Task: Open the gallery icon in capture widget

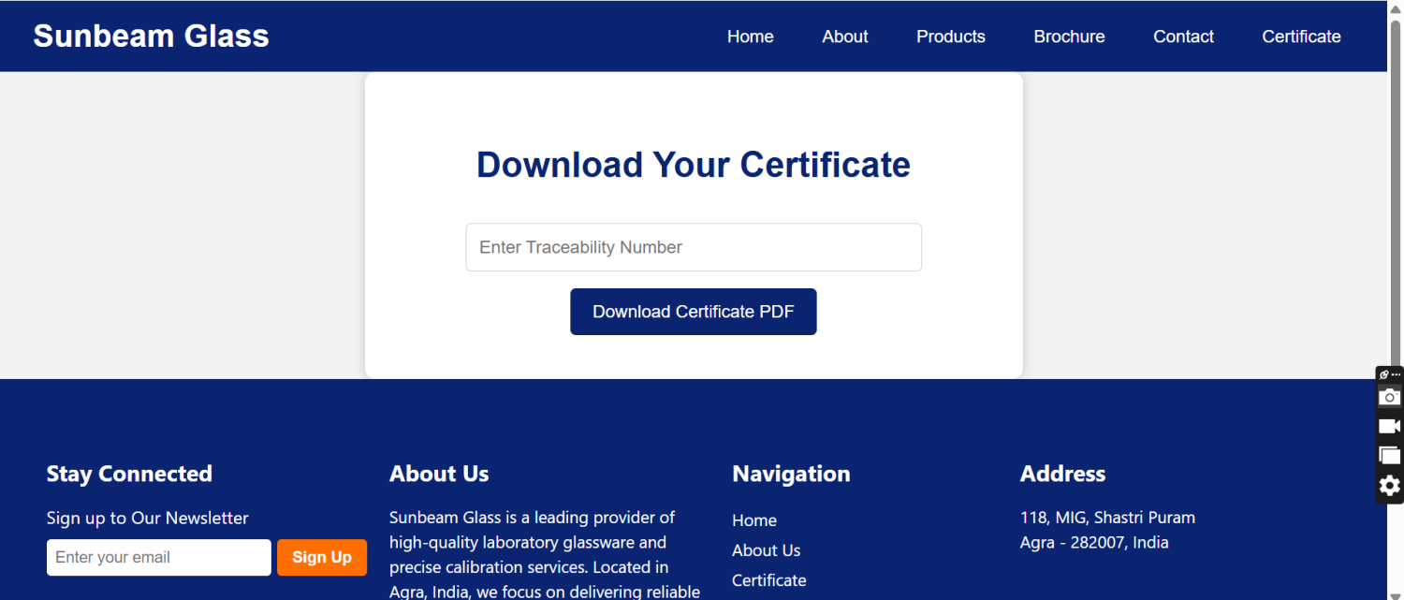Action: pyautogui.click(x=1390, y=456)
